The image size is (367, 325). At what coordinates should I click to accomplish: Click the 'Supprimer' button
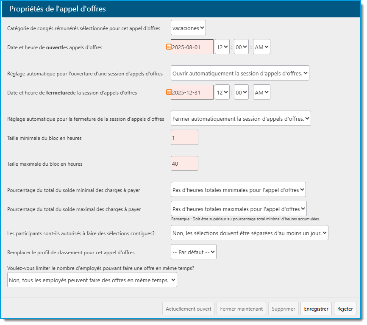coord(283,308)
